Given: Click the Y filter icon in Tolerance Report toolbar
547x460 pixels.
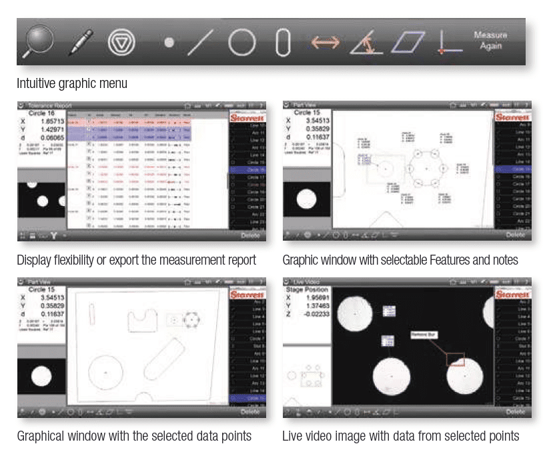Looking at the screenshot, I should point(54,236).
